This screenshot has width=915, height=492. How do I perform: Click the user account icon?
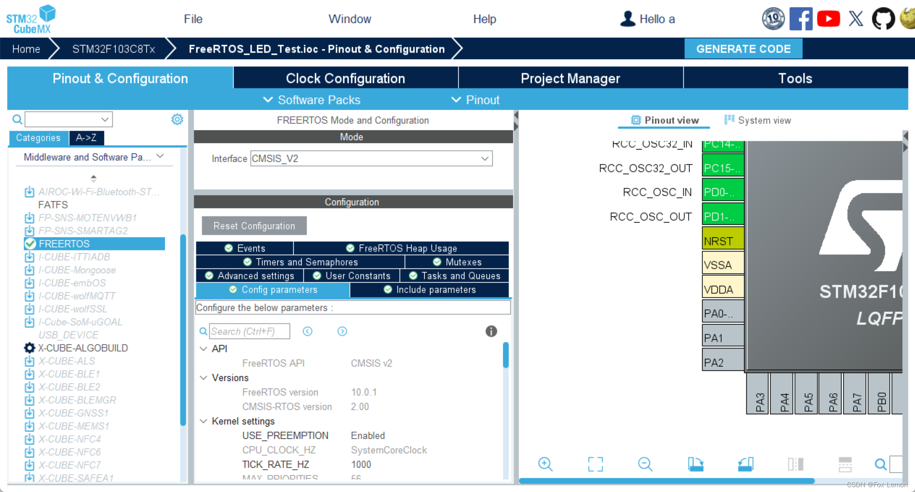point(628,19)
